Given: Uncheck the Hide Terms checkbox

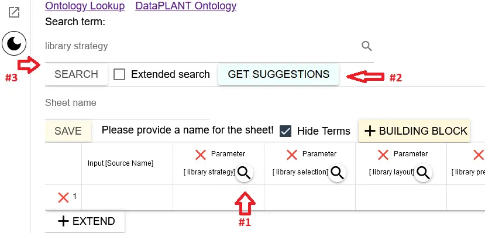Looking at the screenshot, I should (x=285, y=131).
